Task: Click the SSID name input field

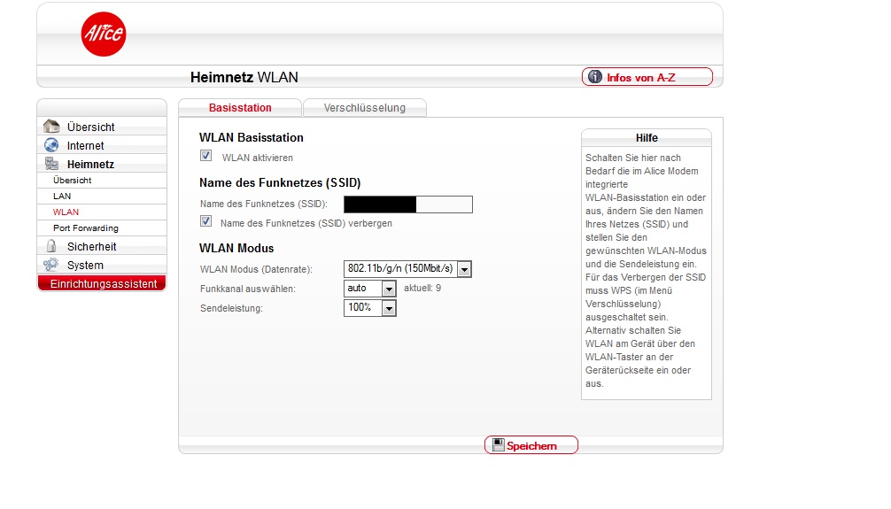Action: pos(407,204)
